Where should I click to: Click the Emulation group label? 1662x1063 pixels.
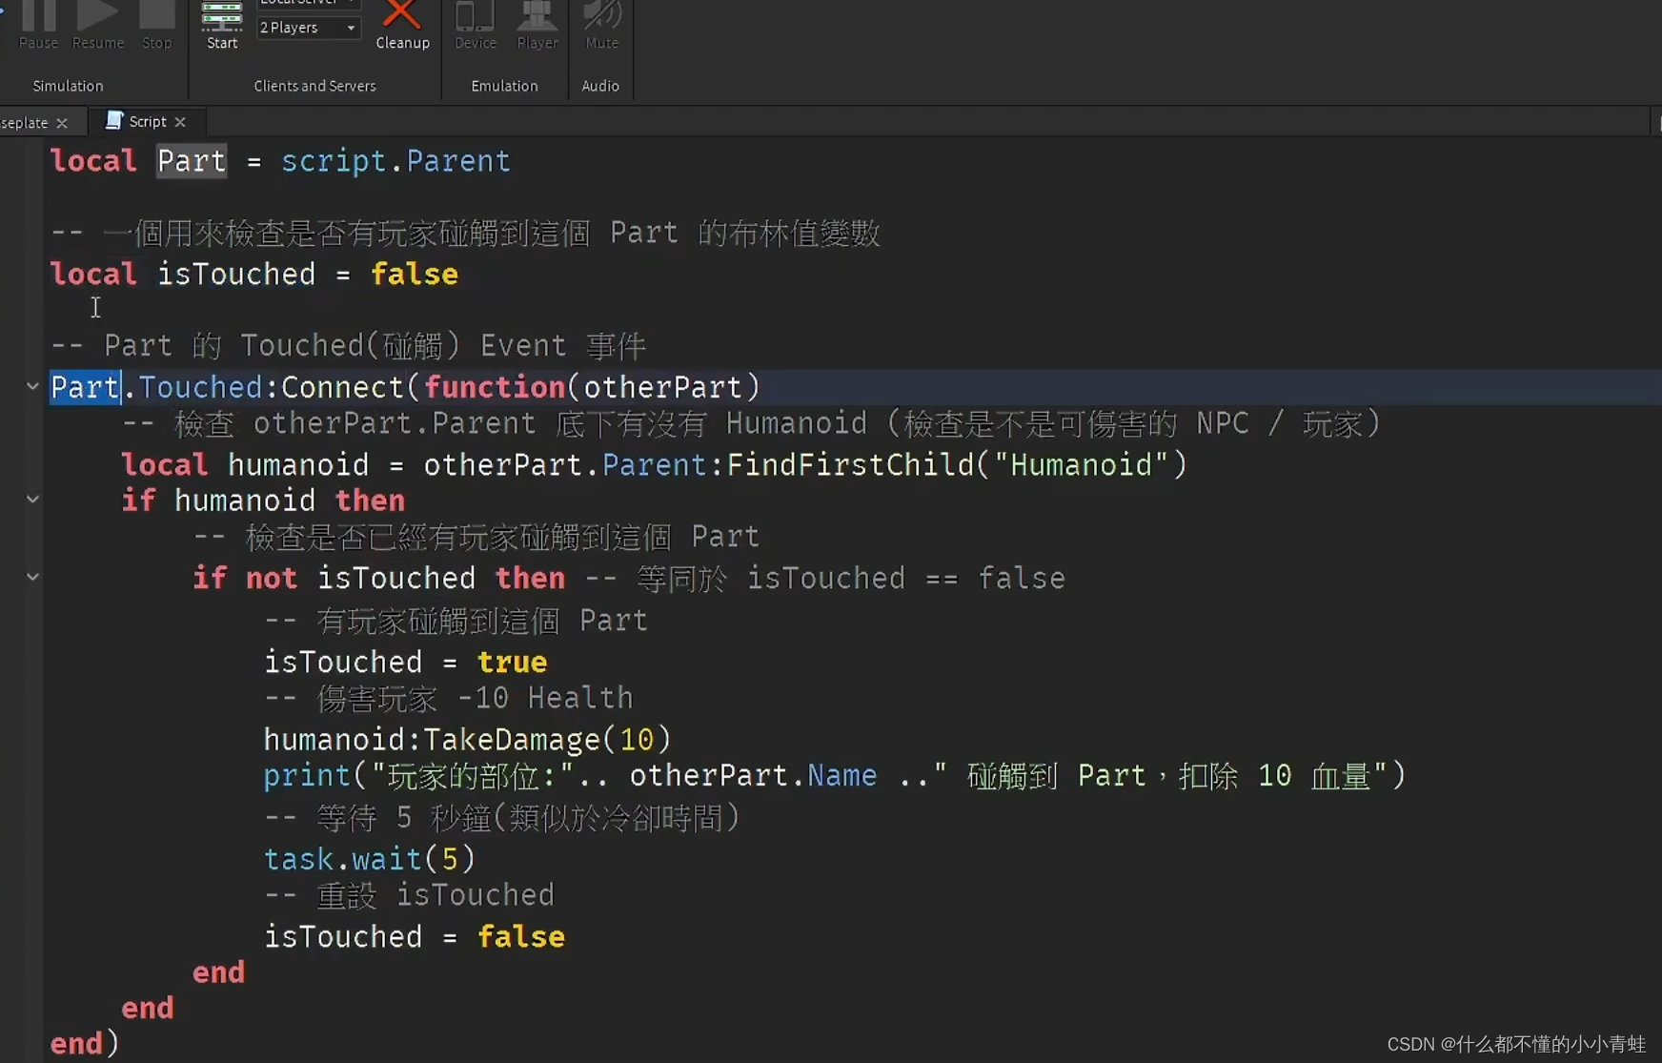504,86
